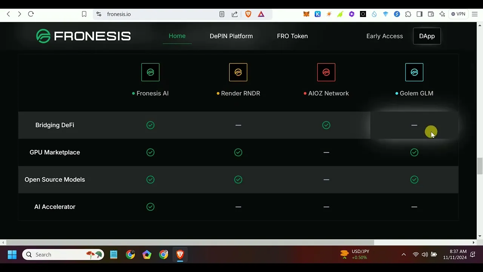The image size is (483, 272).
Task: Open the blue circular S extension icon
Action: coord(397,14)
